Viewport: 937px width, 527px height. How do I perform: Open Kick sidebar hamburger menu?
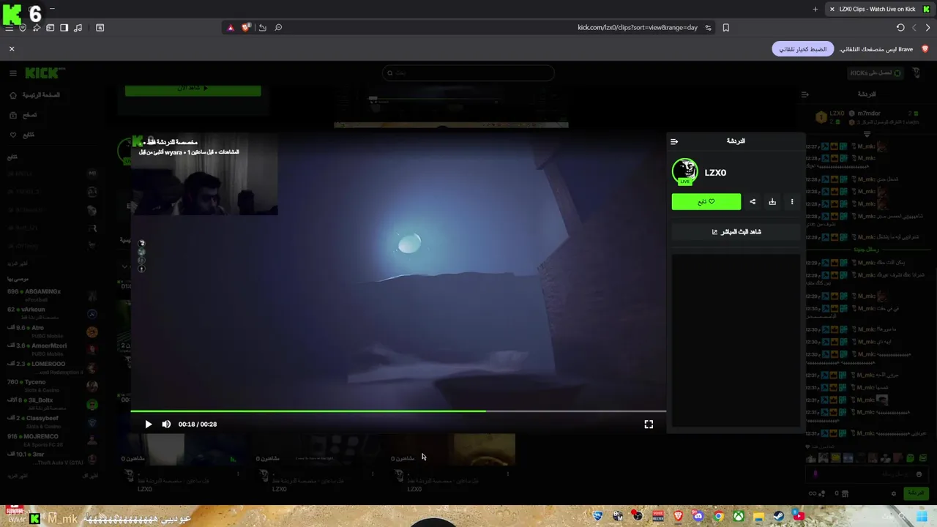tap(12, 73)
